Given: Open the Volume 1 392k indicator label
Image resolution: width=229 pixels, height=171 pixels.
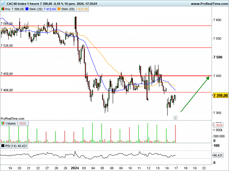Looking at the screenshot, I should 16,124.
